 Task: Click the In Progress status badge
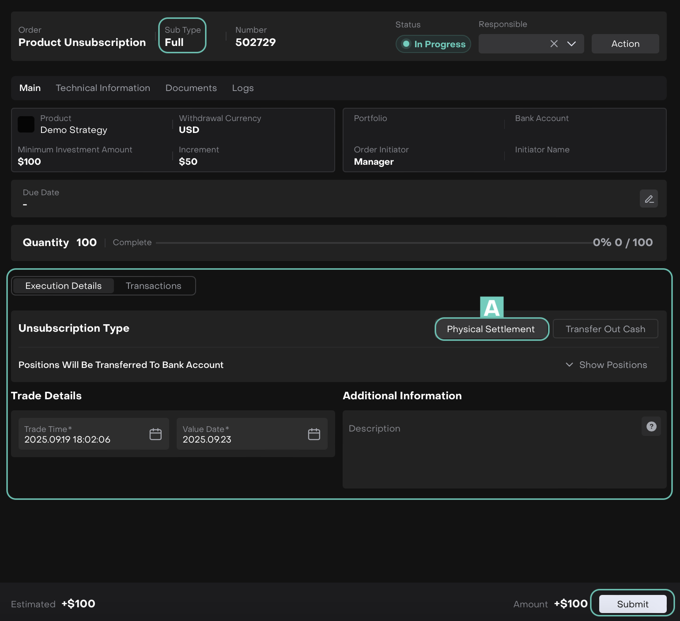point(433,44)
